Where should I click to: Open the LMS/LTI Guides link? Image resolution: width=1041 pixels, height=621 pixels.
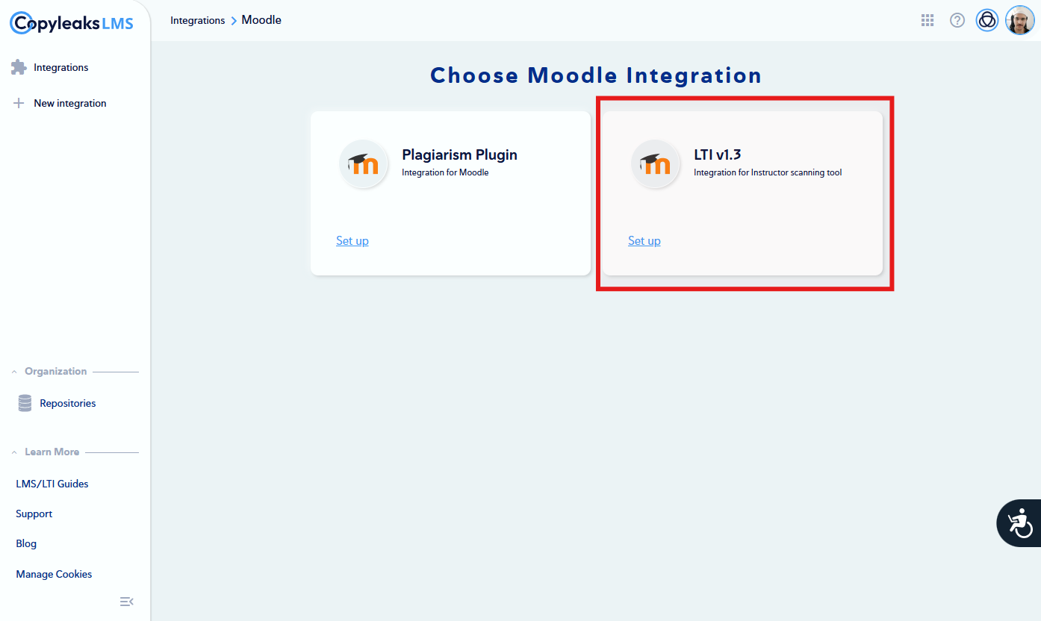point(52,484)
